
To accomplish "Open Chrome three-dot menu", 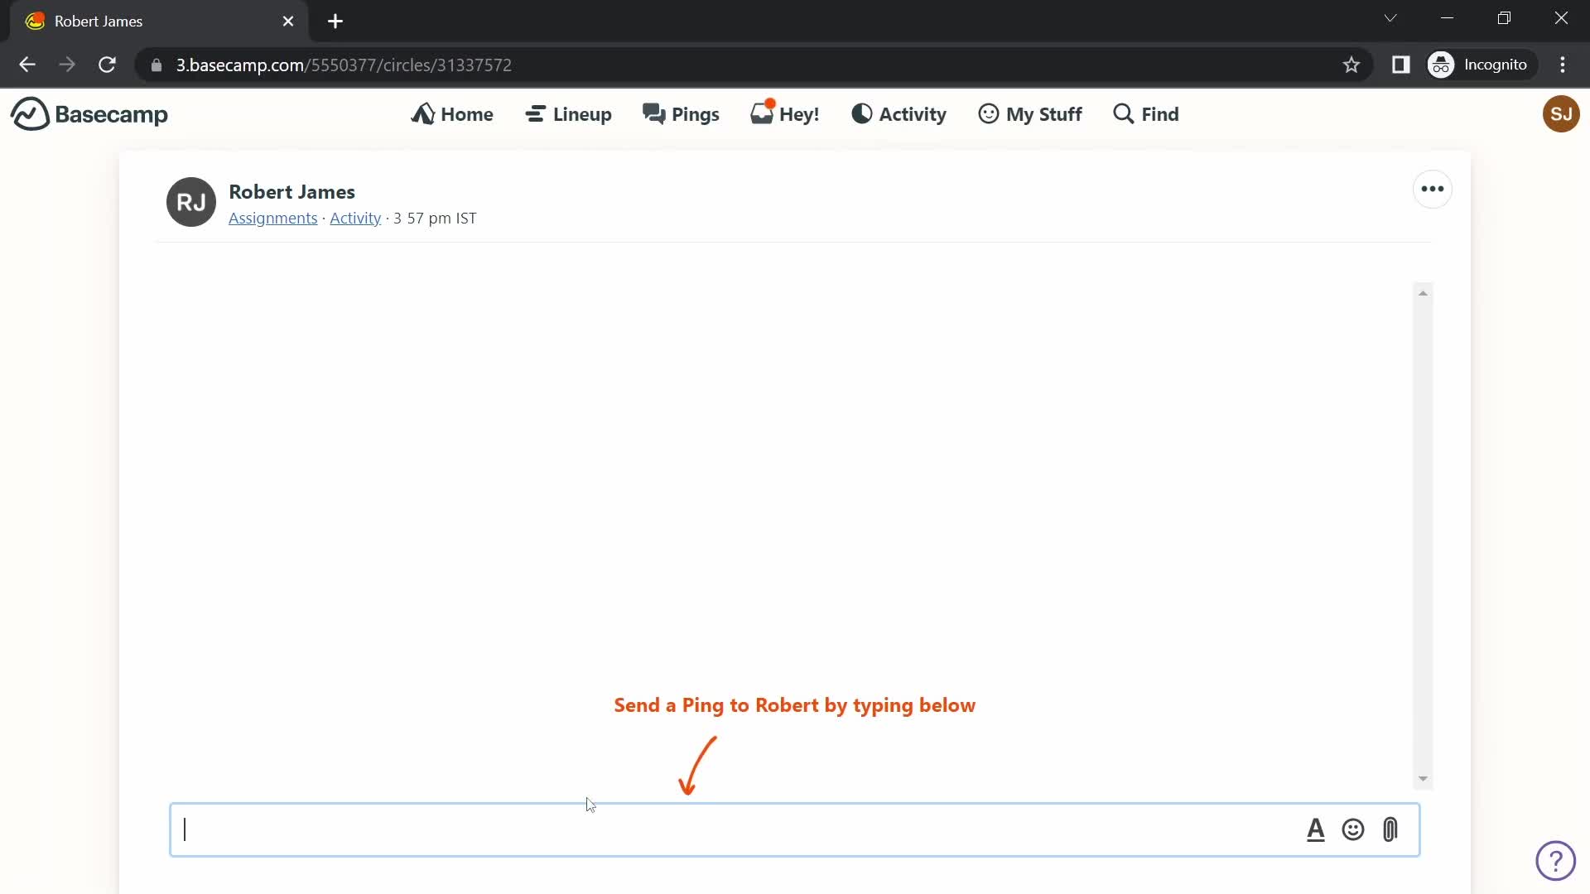I will point(1563,65).
